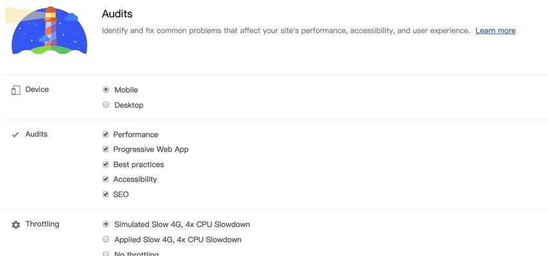Choose Applied Slow 4G throttling
The image size is (548, 256).
(x=106, y=239)
